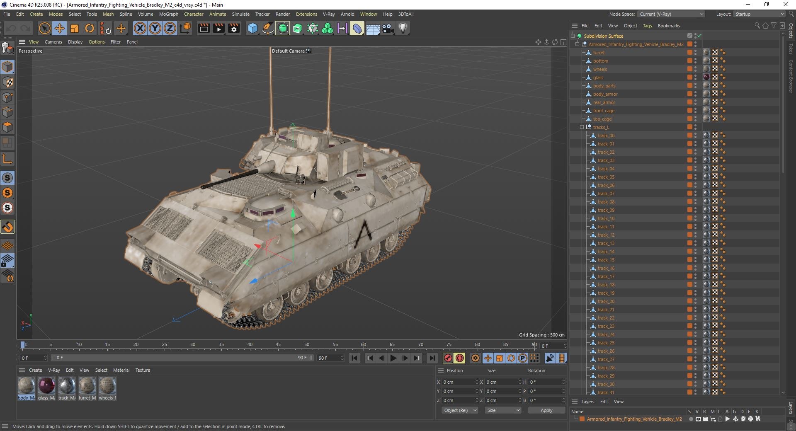
Task: Open the V-Ray menu in menu bar
Action: pyautogui.click(x=329, y=14)
